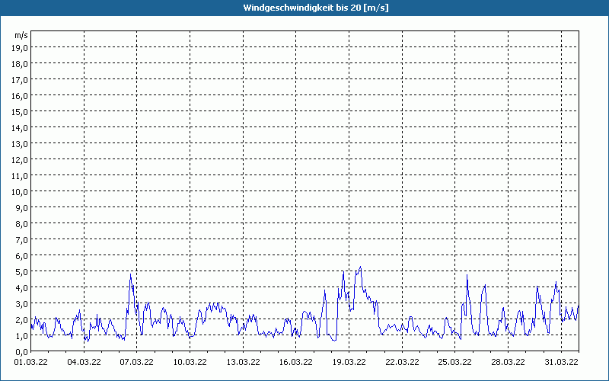Select the 8,0 axis value
Image resolution: width=609 pixels, height=381 pixels.
click(x=21, y=223)
